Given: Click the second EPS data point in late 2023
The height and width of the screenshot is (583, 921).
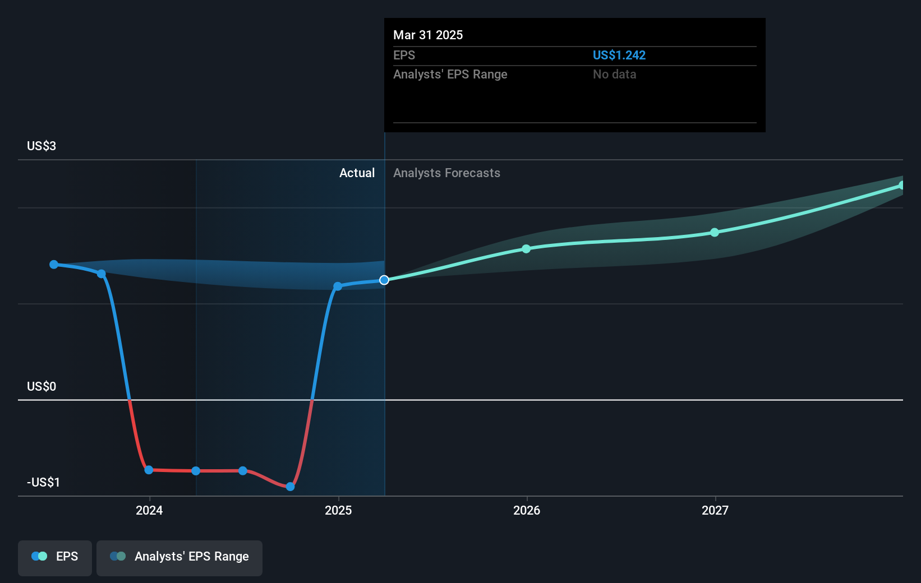Looking at the screenshot, I should (x=101, y=274).
